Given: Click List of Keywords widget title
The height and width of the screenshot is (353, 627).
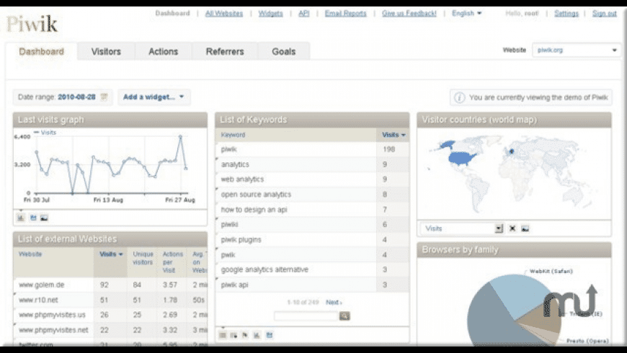Looking at the screenshot, I should tap(253, 120).
